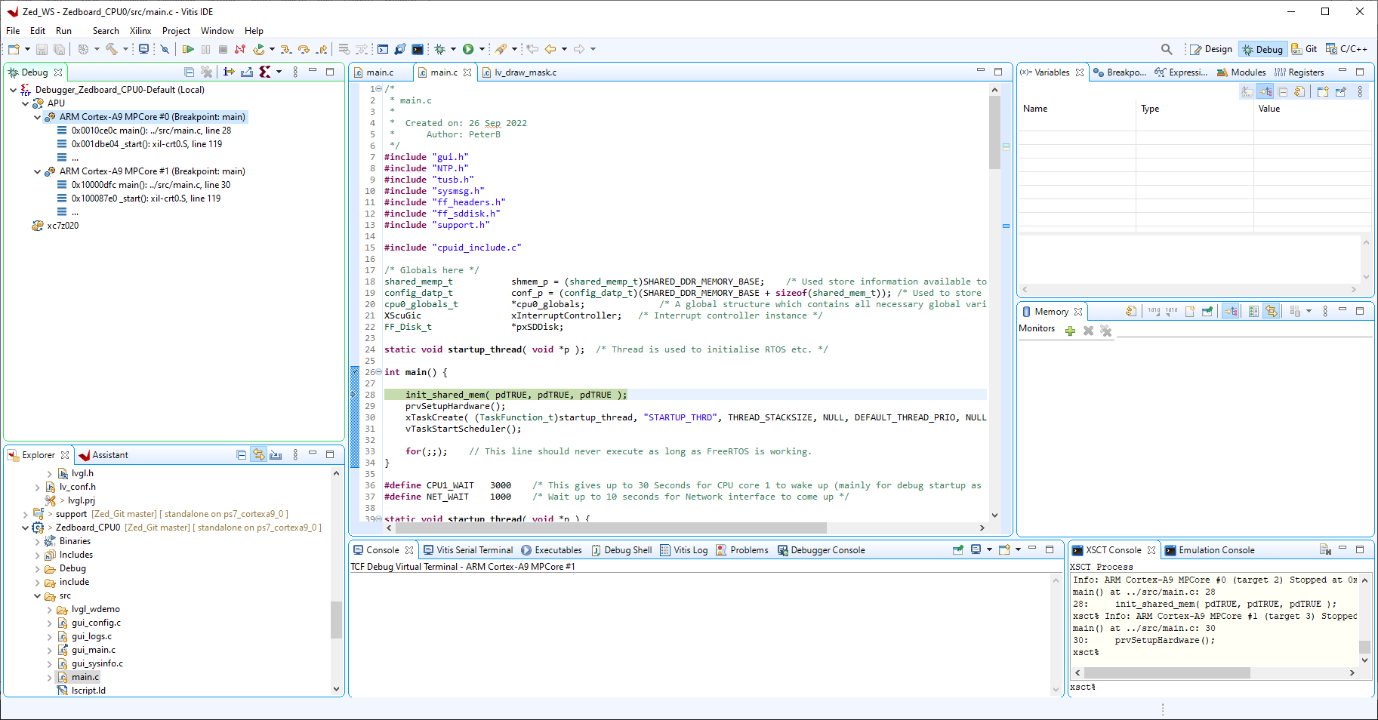
Task: Click Collapse All in the Explorer panel
Action: coord(241,454)
